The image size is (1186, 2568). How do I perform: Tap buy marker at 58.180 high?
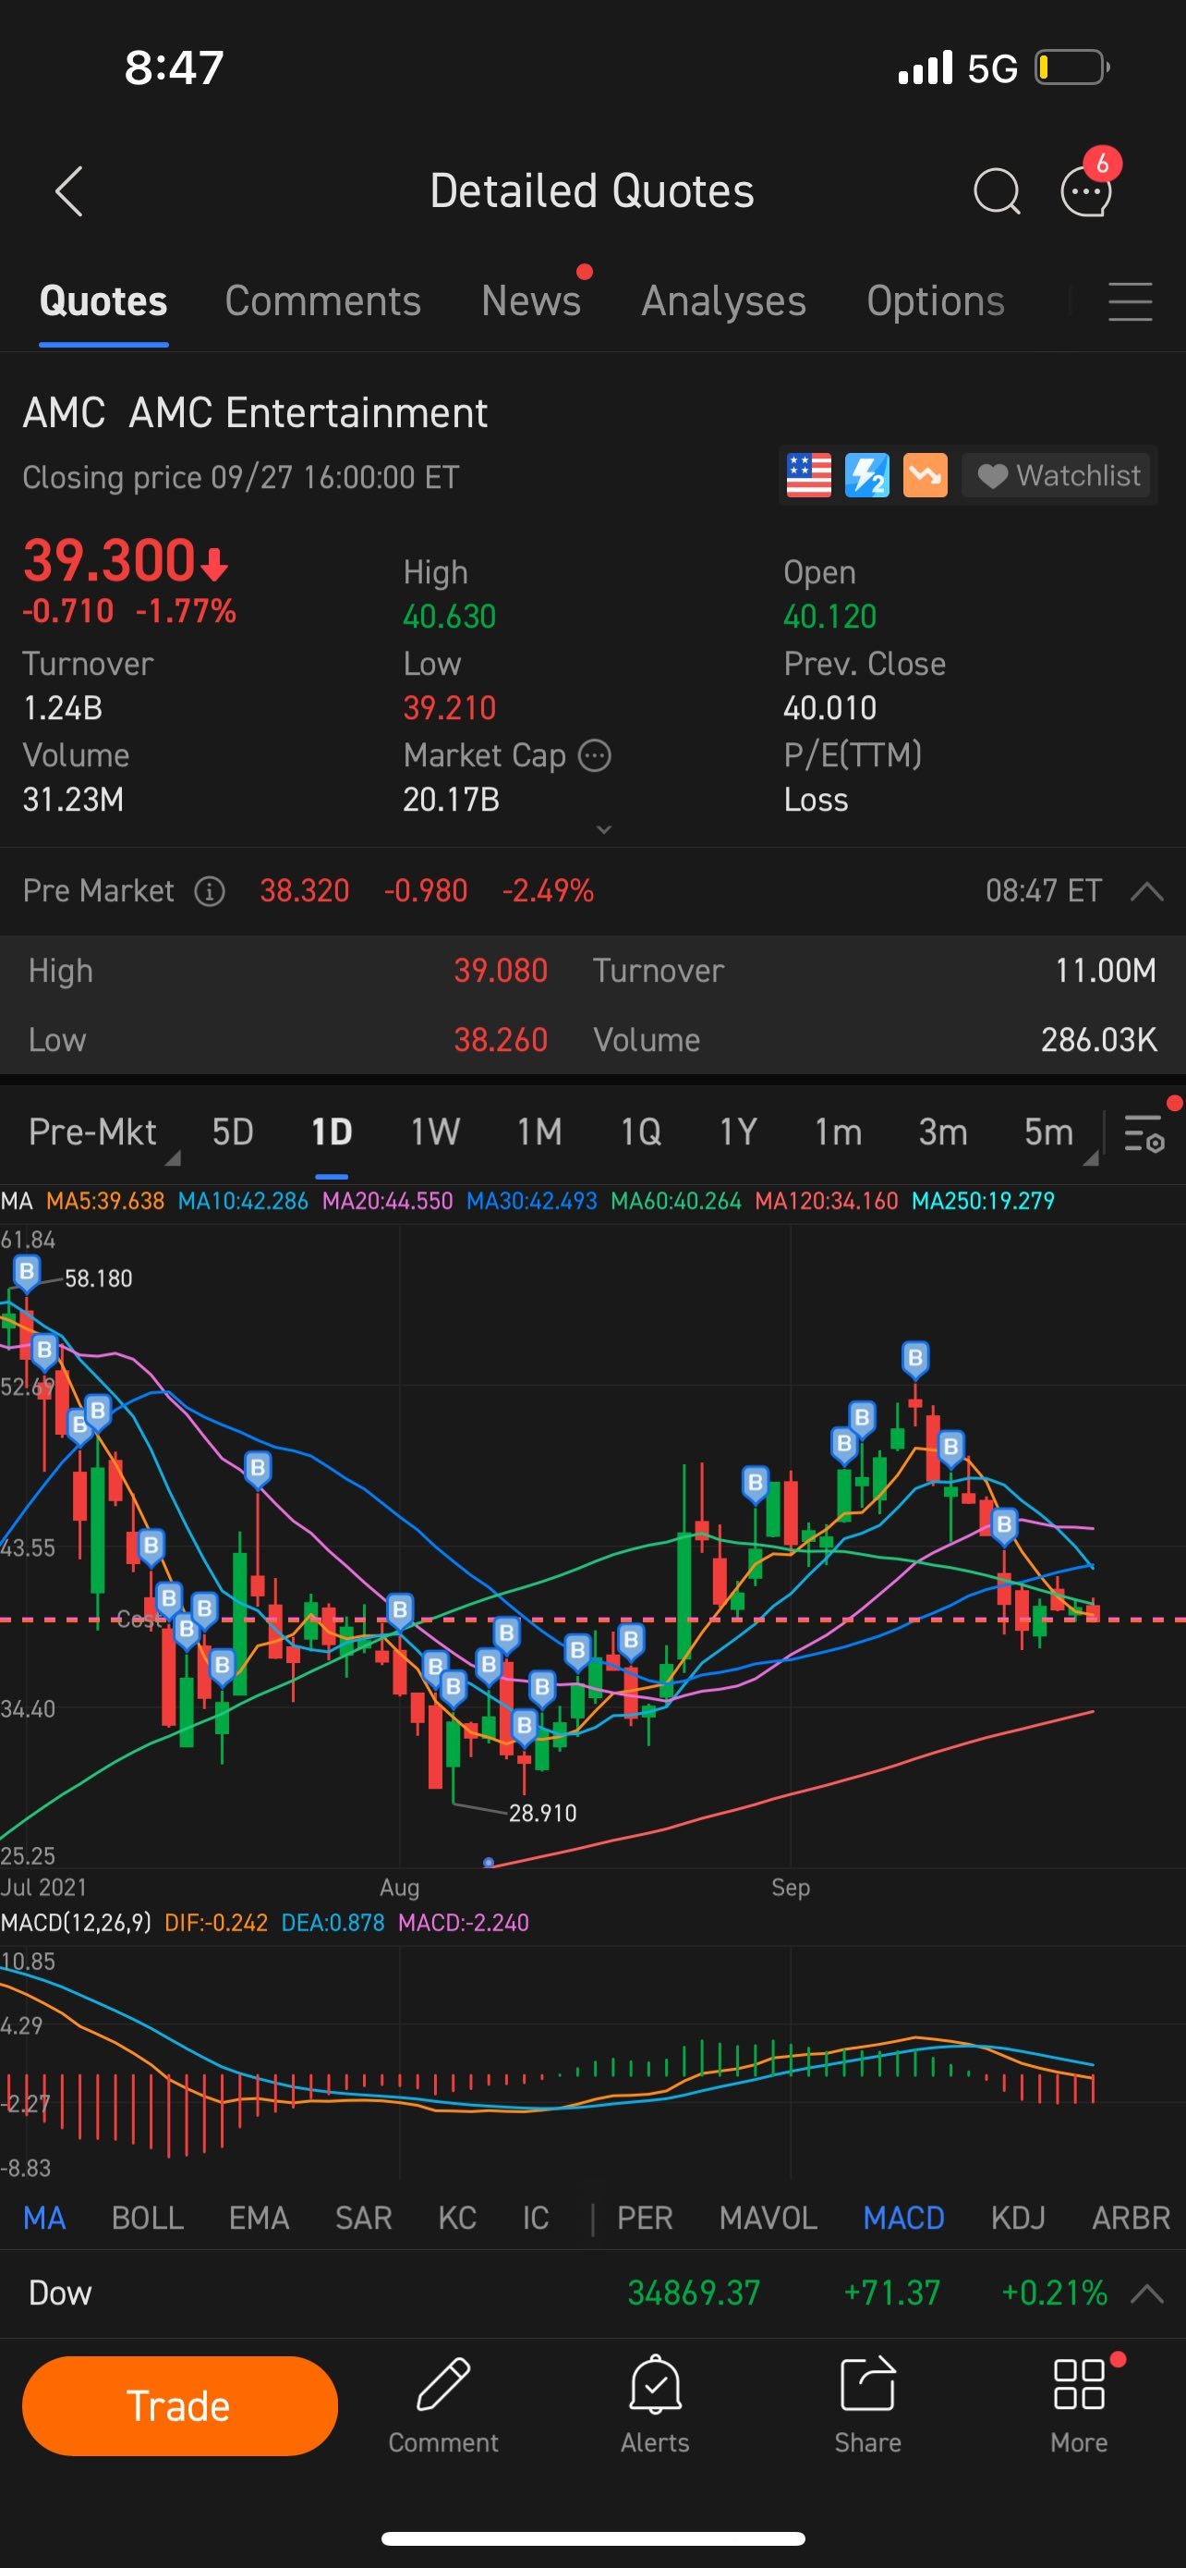27,1272
